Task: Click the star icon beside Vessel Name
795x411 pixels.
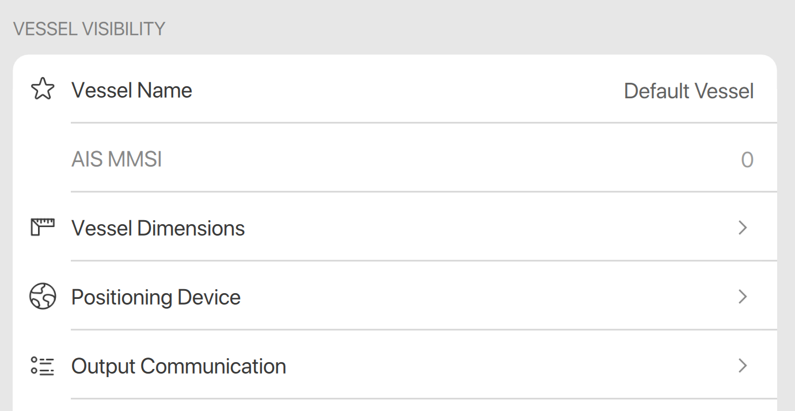Action: click(42, 90)
